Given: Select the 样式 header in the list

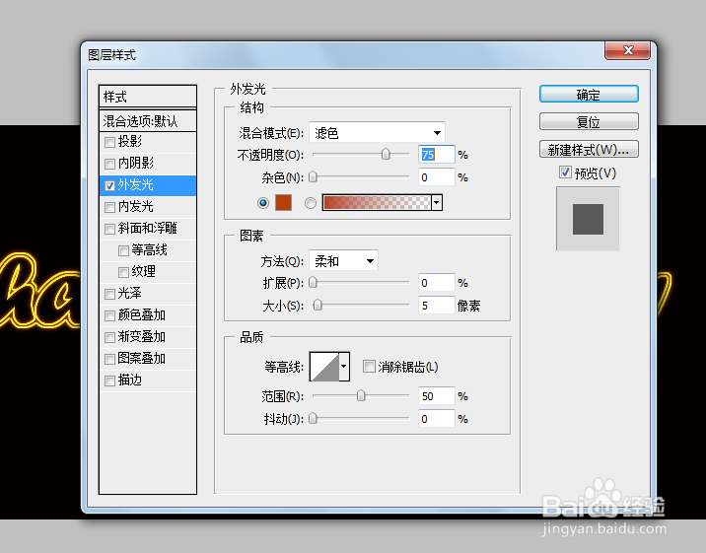Looking at the screenshot, I should point(148,97).
